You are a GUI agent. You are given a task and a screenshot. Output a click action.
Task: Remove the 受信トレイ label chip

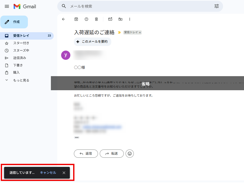(140, 33)
